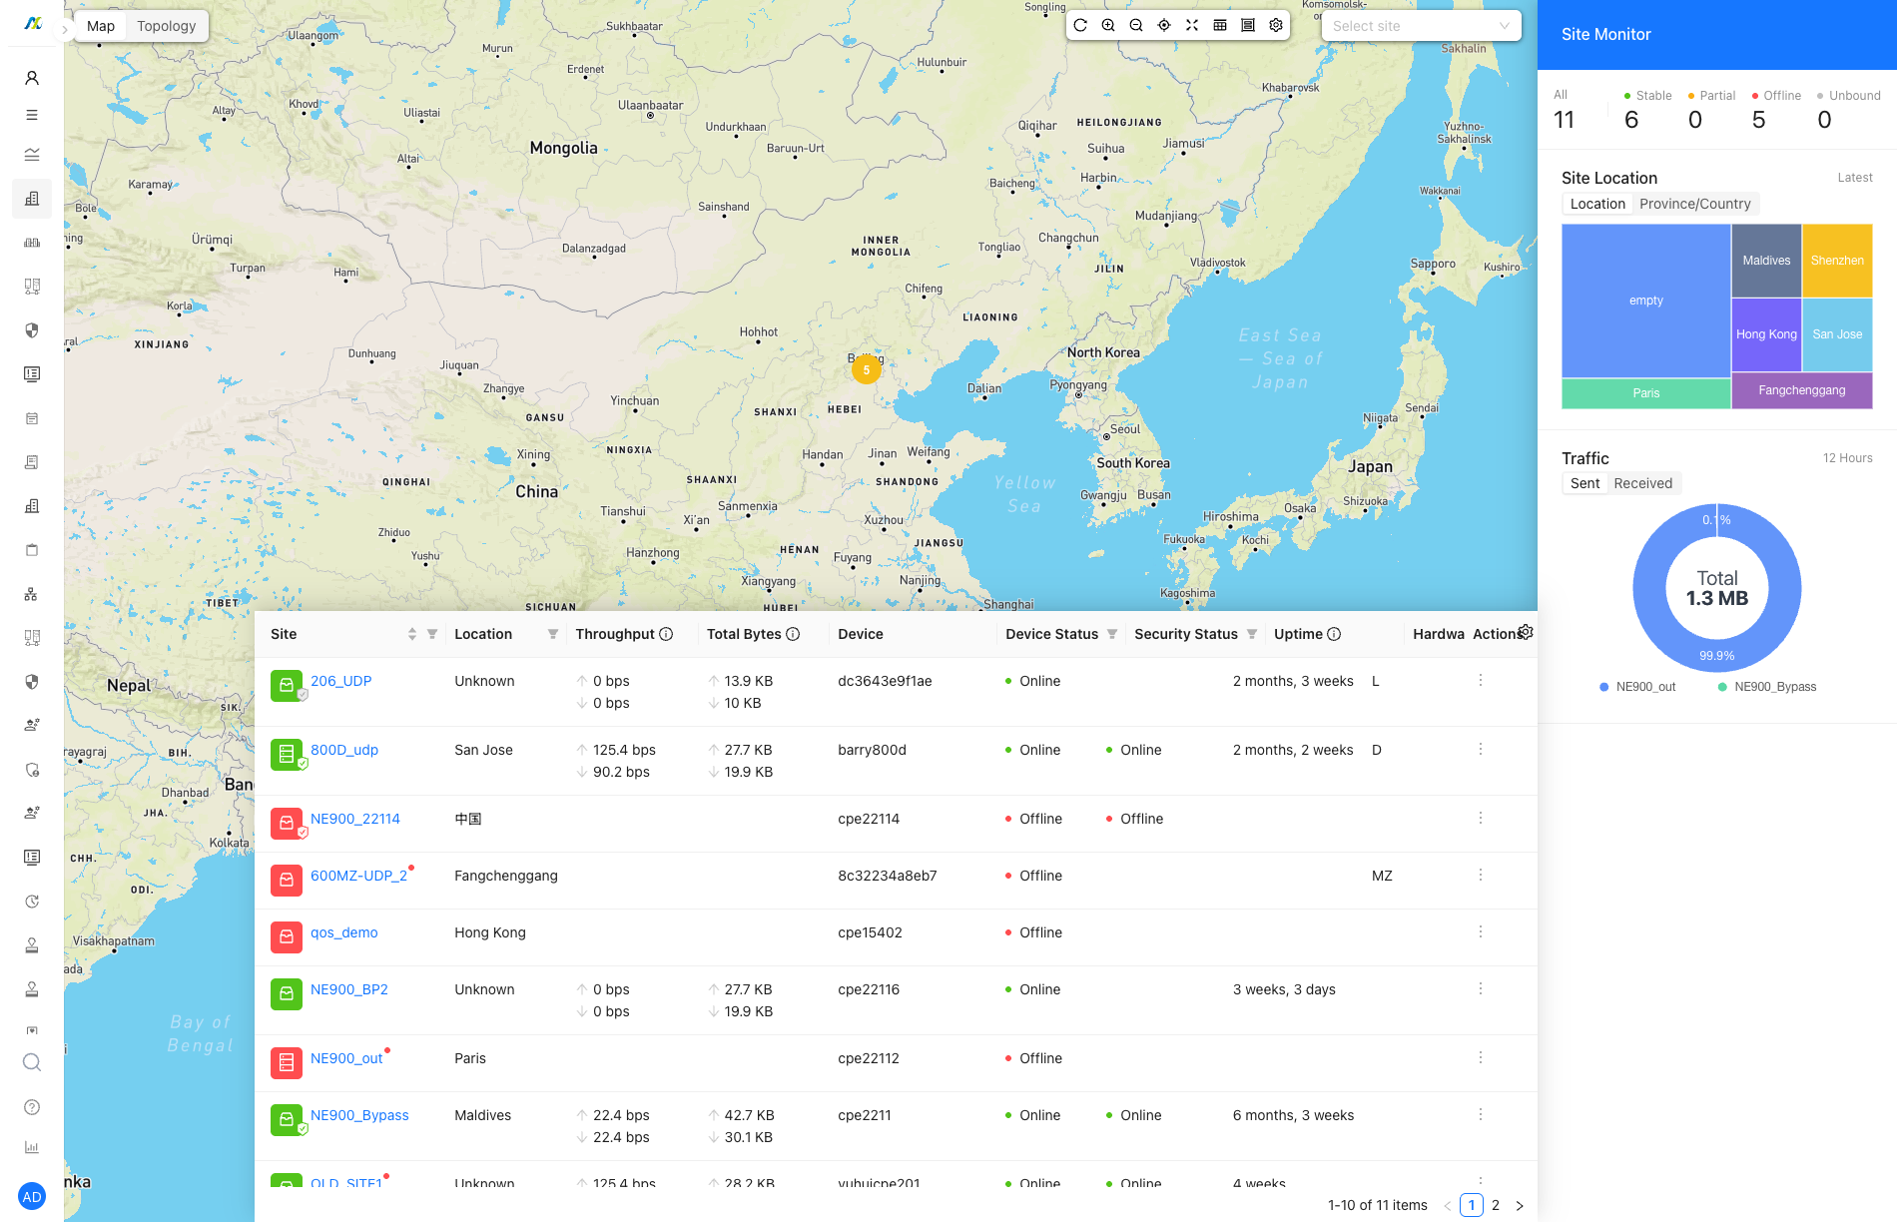Zoom out of the map
1897x1222 pixels.
click(1136, 26)
